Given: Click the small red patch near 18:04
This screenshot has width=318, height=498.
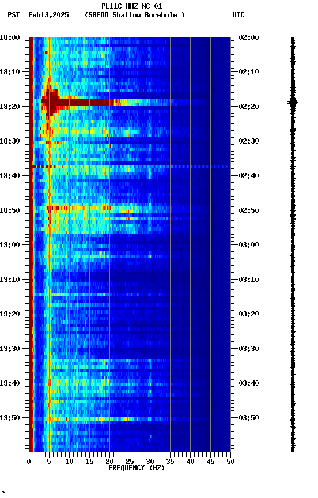Looking at the screenshot, I should (x=46, y=52).
